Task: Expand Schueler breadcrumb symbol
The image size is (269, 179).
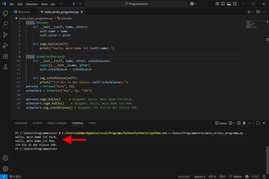Action: (64, 18)
